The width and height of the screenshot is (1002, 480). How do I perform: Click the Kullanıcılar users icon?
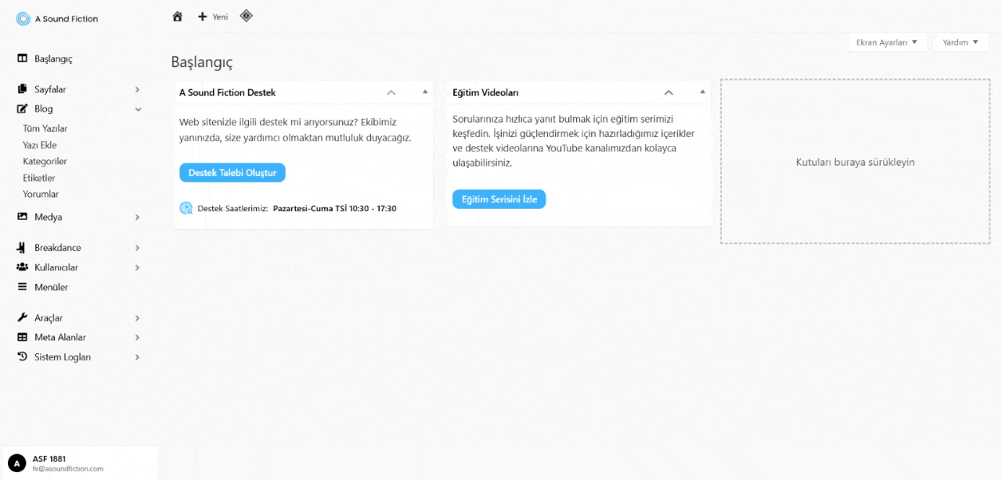click(x=22, y=267)
